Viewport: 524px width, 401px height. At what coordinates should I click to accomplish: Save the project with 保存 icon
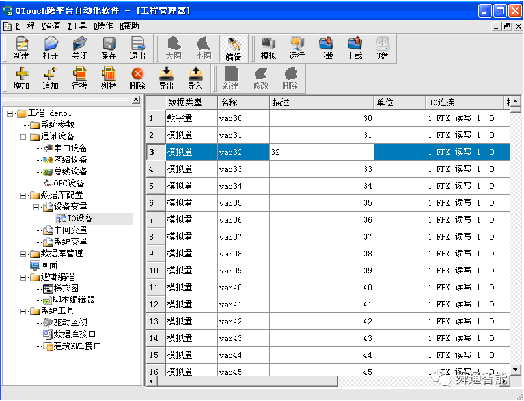(109, 48)
